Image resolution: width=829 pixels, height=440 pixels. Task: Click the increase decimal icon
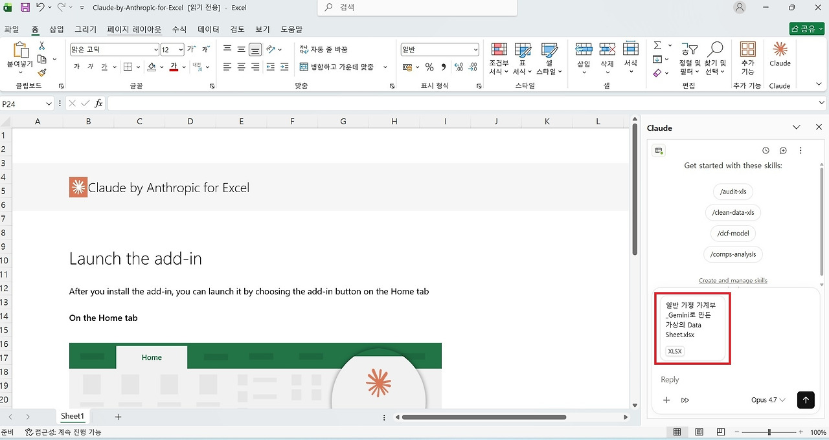(459, 67)
